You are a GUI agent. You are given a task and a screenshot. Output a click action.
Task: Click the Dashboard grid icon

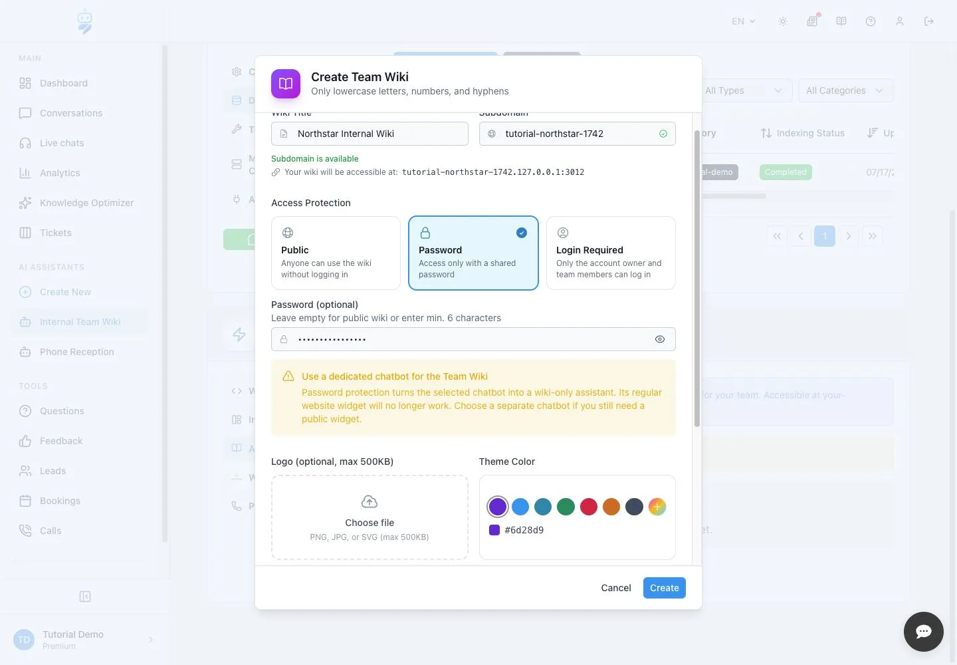25,83
